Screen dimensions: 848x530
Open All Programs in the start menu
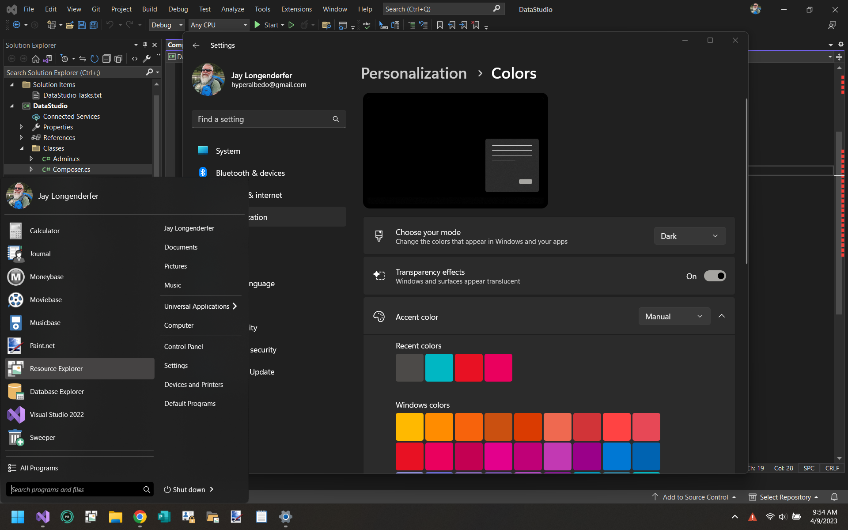[33, 468]
